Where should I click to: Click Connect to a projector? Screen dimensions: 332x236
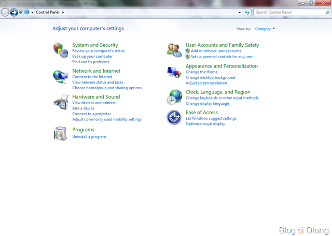[x=91, y=114]
